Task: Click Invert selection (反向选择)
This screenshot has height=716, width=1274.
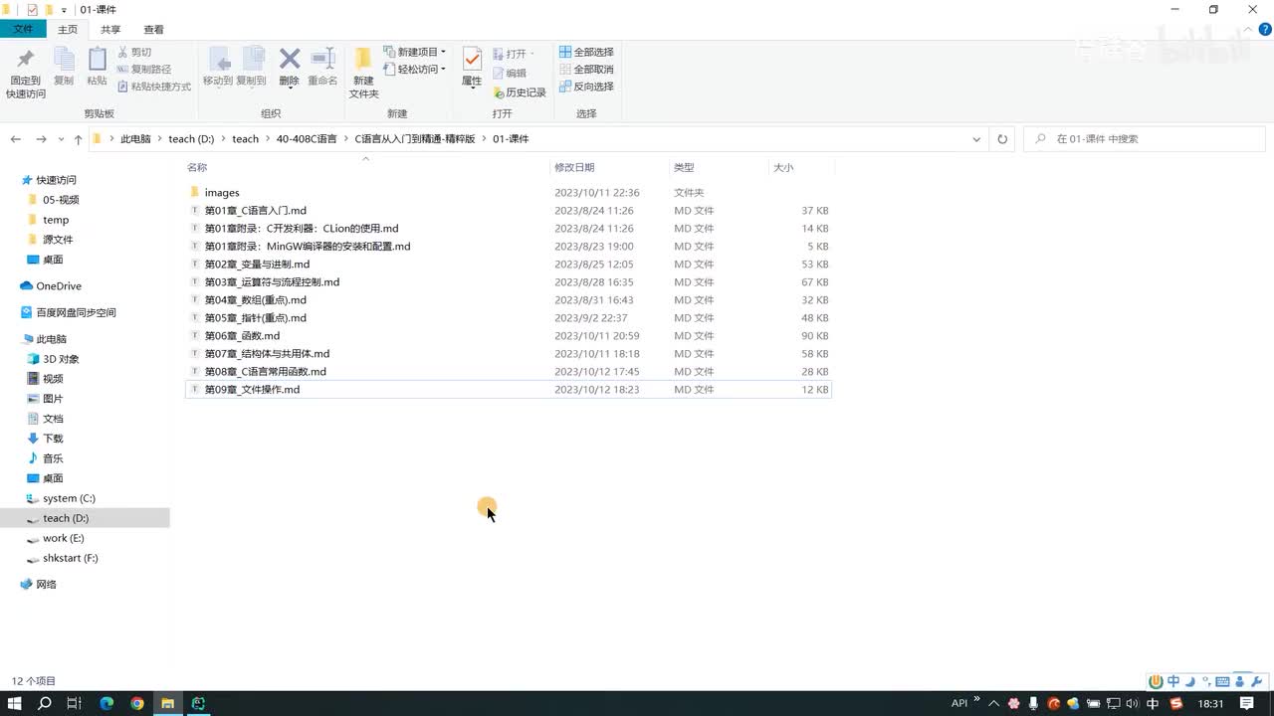Action: (586, 87)
